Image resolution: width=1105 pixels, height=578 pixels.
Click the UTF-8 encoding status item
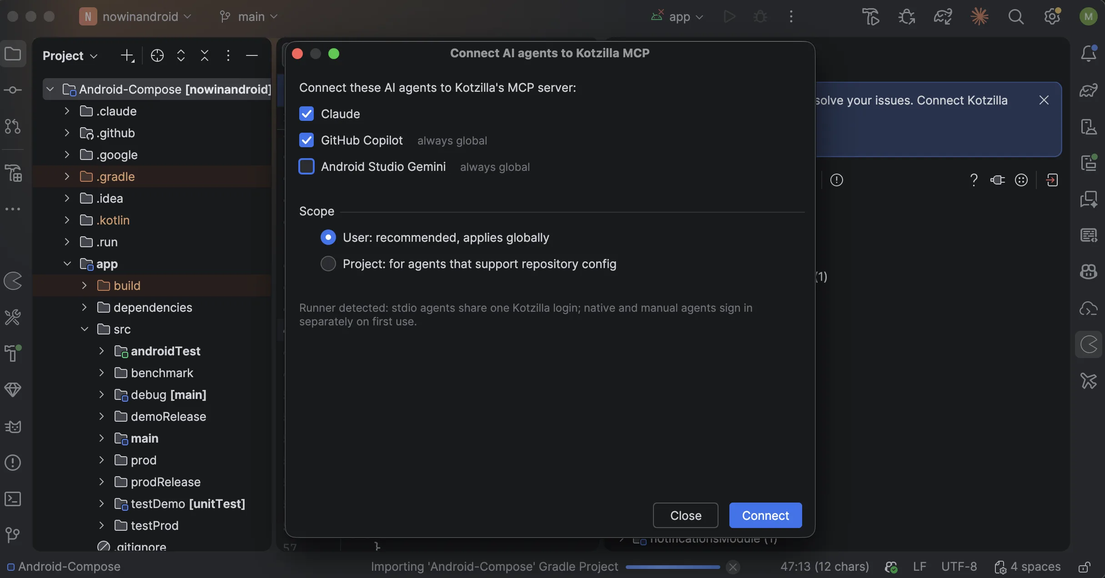tap(959, 567)
